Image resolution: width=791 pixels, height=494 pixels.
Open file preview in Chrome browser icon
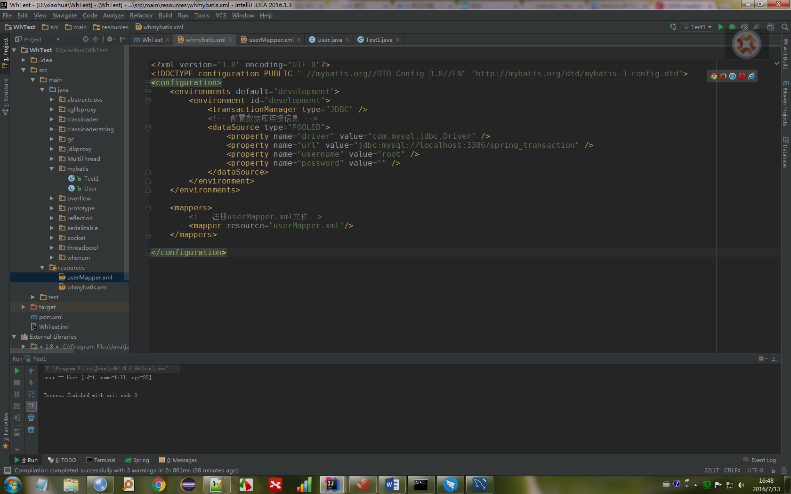(714, 76)
